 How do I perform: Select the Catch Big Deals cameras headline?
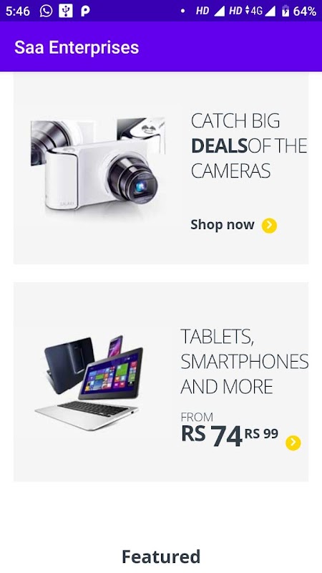[x=249, y=146]
